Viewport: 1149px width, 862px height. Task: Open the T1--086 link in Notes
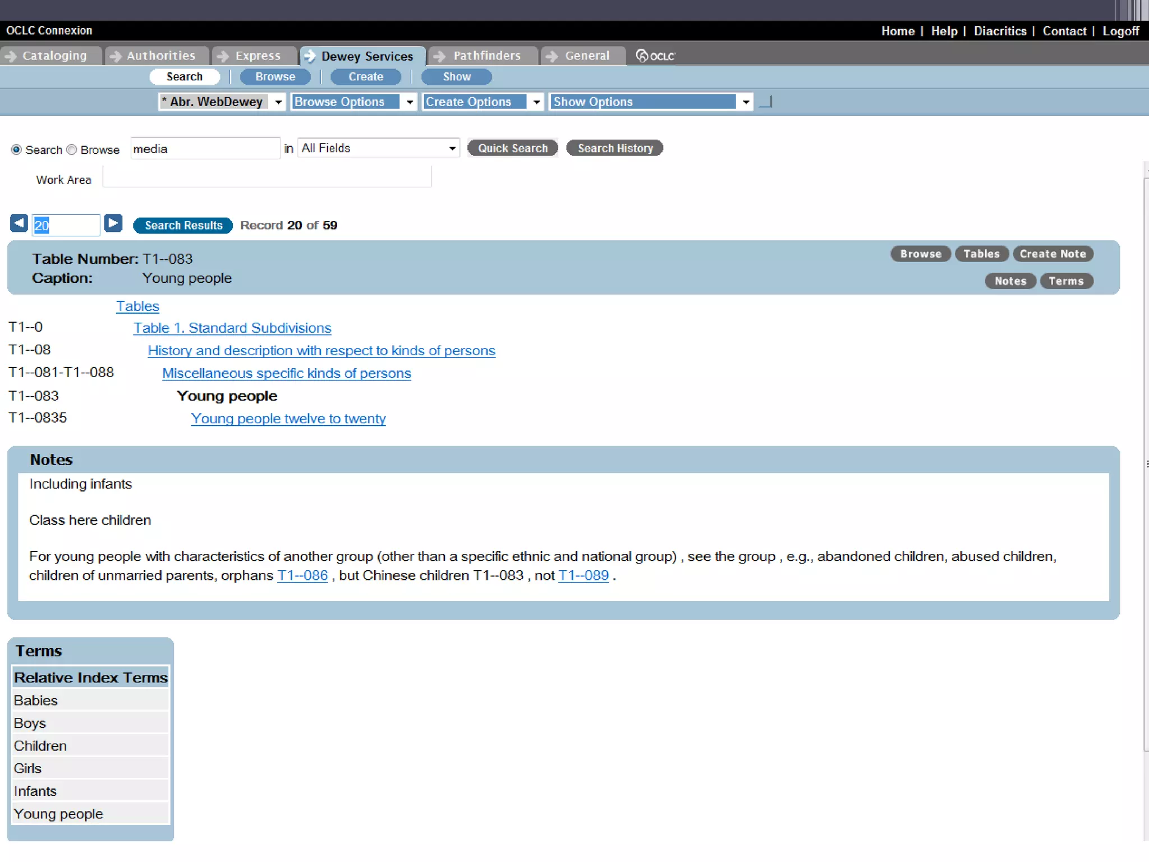coord(302,576)
